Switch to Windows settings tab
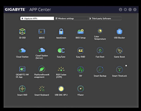Screen dimensions: 141x111 [x=71, y=18]
